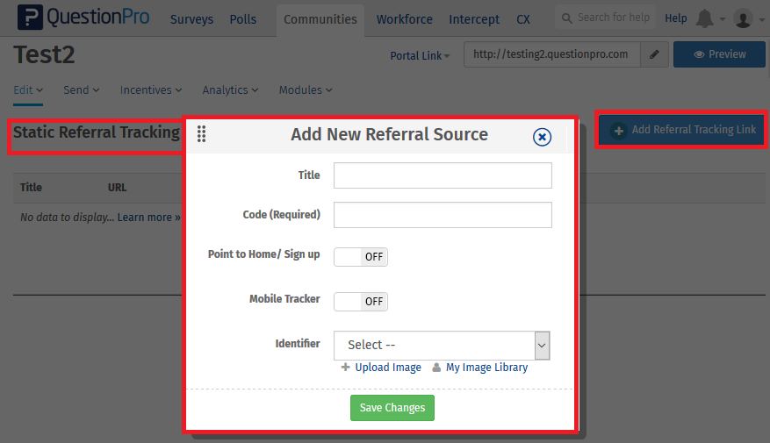The image size is (770, 443).
Task: Click the Title input field
Action: point(443,175)
